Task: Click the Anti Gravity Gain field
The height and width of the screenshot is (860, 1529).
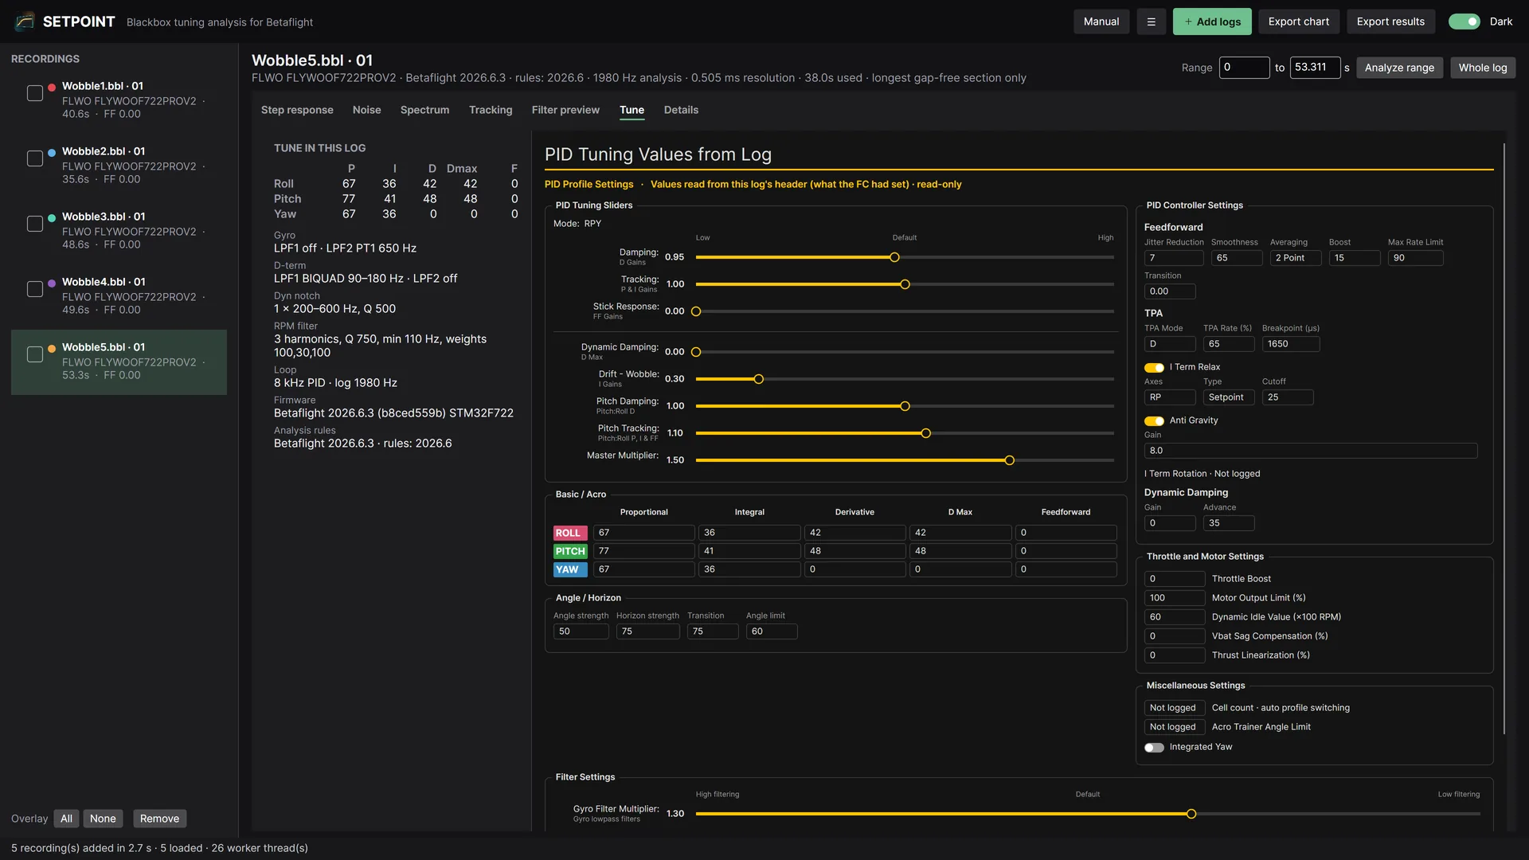Action: pos(1311,451)
